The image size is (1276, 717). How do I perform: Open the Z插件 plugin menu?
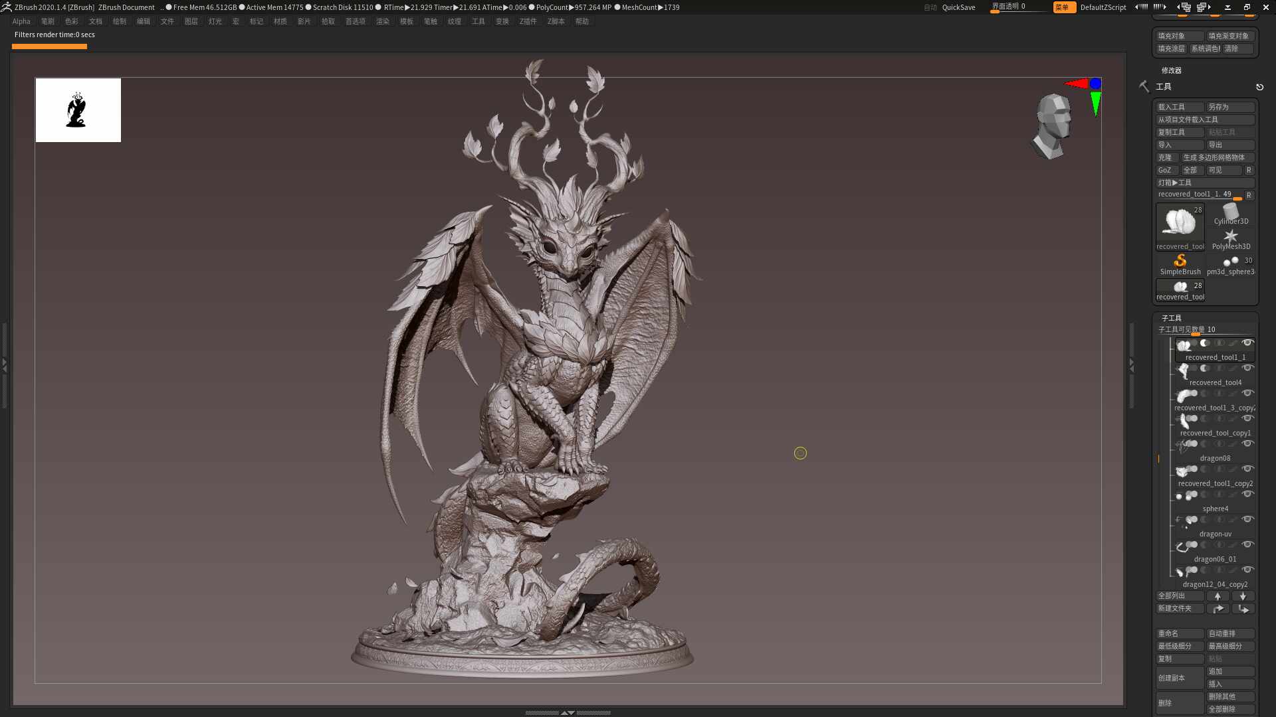(528, 21)
